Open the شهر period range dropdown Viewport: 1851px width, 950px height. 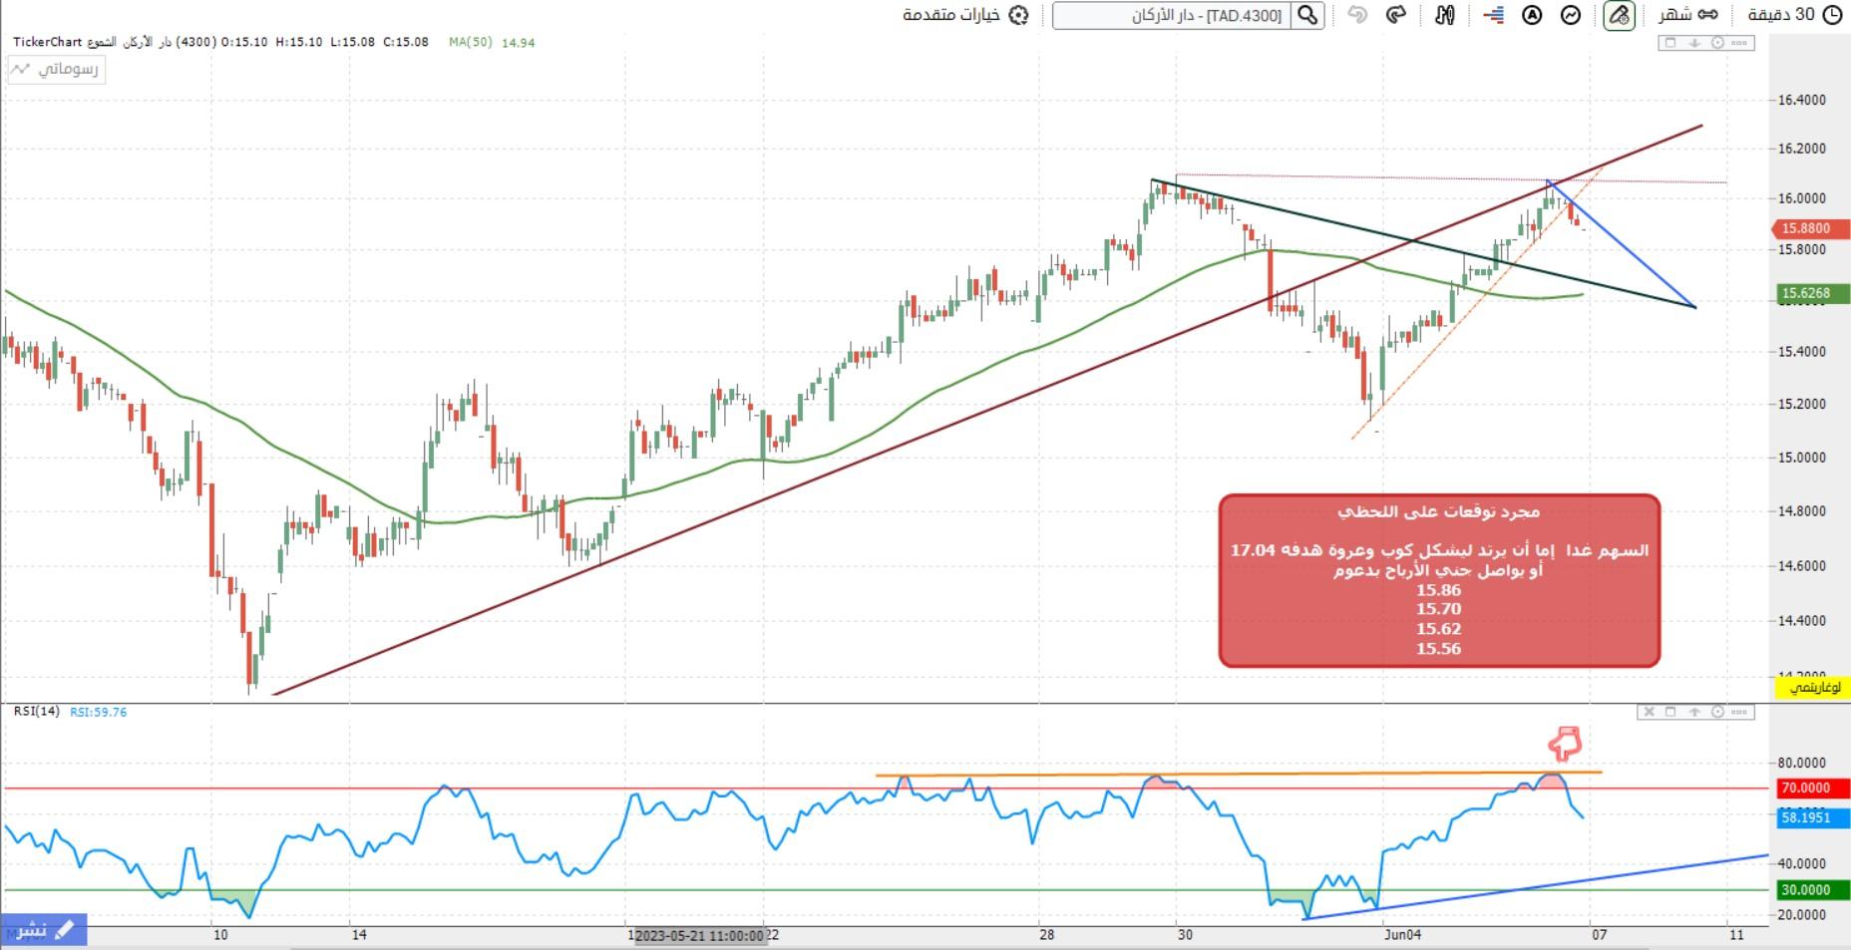pos(1687,15)
